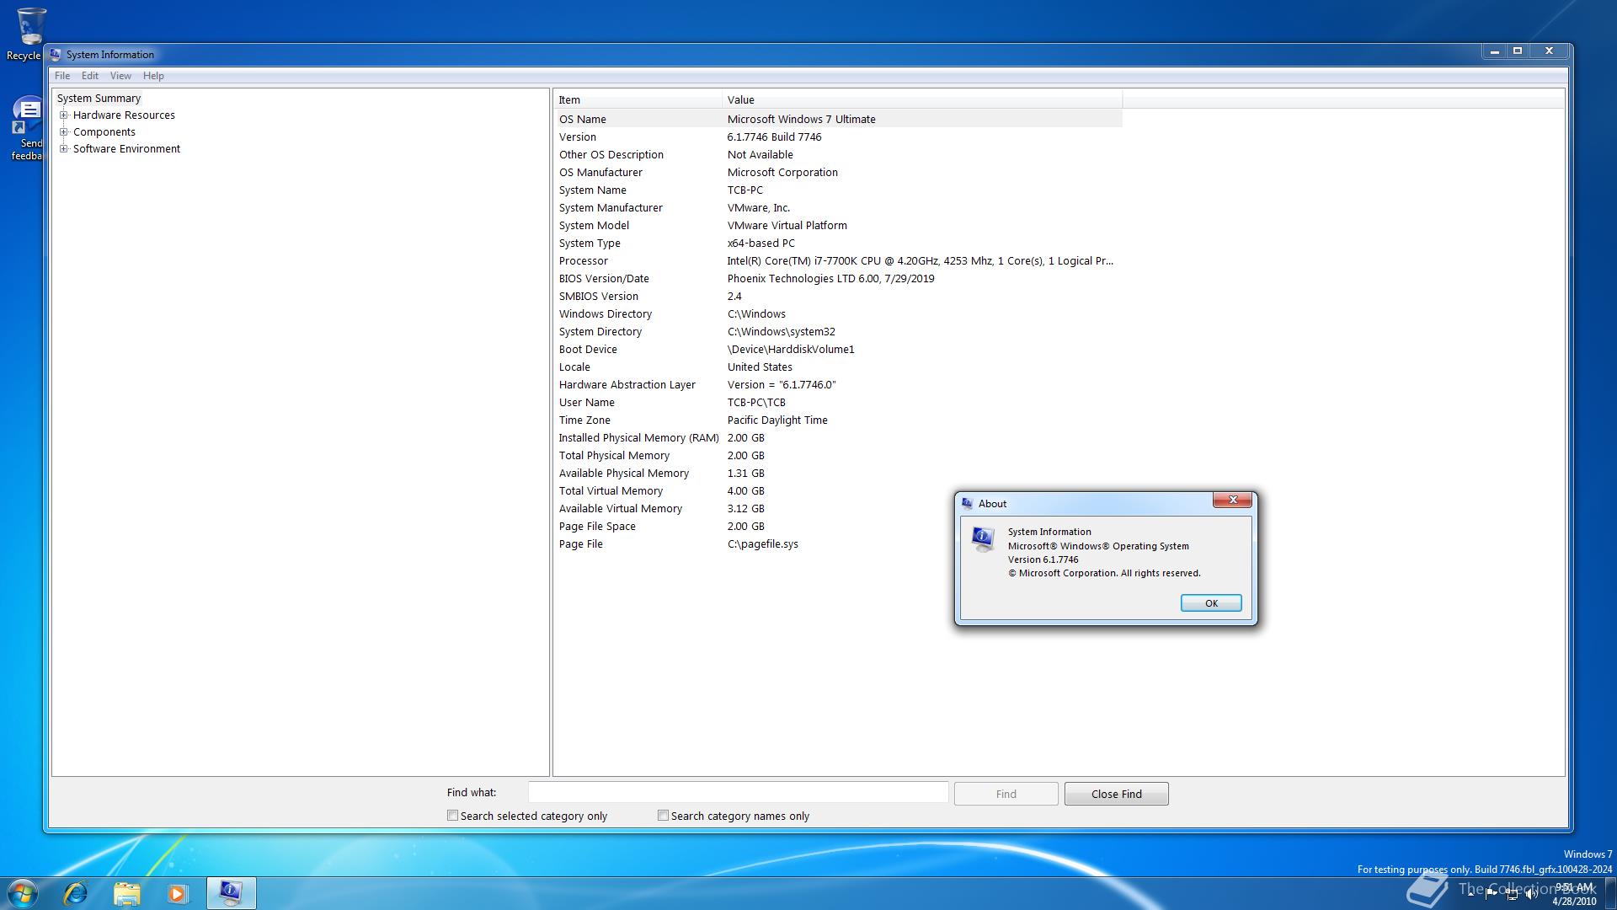This screenshot has width=1617, height=910.
Task: Launch Internet Explorer from taskbar
Action: (76, 893)
